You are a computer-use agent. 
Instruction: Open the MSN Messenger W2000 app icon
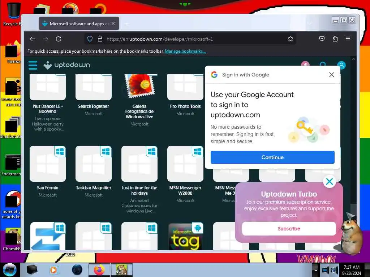(185, 164)
